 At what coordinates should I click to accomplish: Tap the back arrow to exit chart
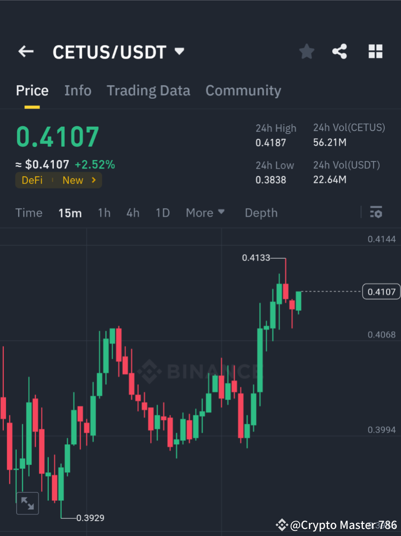click(x=26, y=51)
